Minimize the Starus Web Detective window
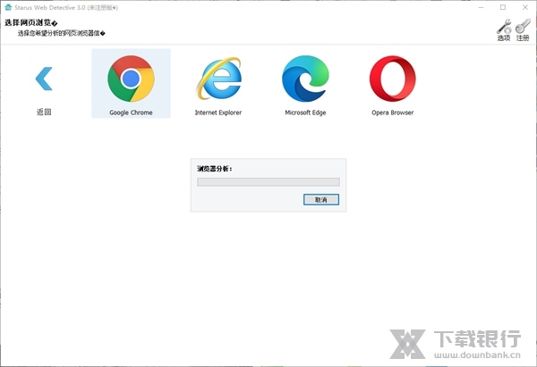 (482, 7)
